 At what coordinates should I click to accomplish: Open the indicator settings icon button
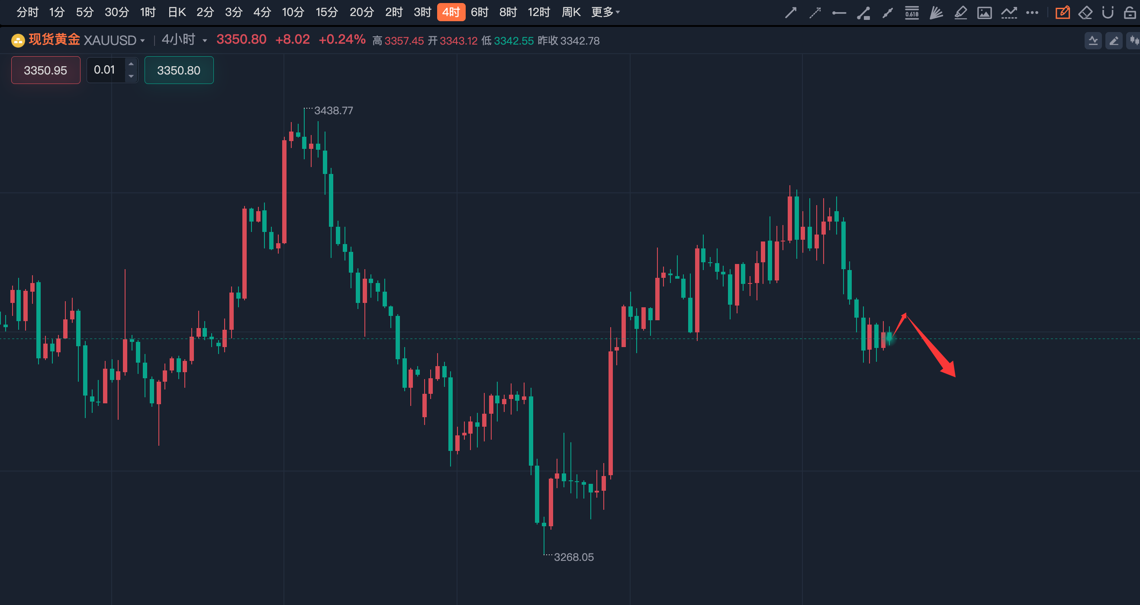1093,41
